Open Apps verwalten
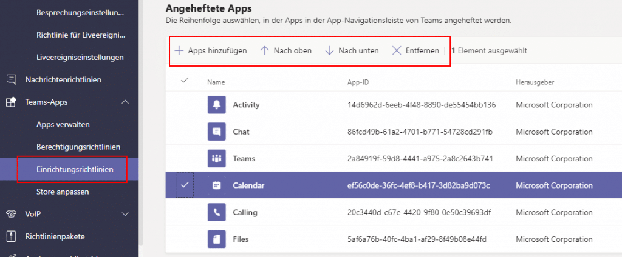622x257 pixels. (63, 124)
